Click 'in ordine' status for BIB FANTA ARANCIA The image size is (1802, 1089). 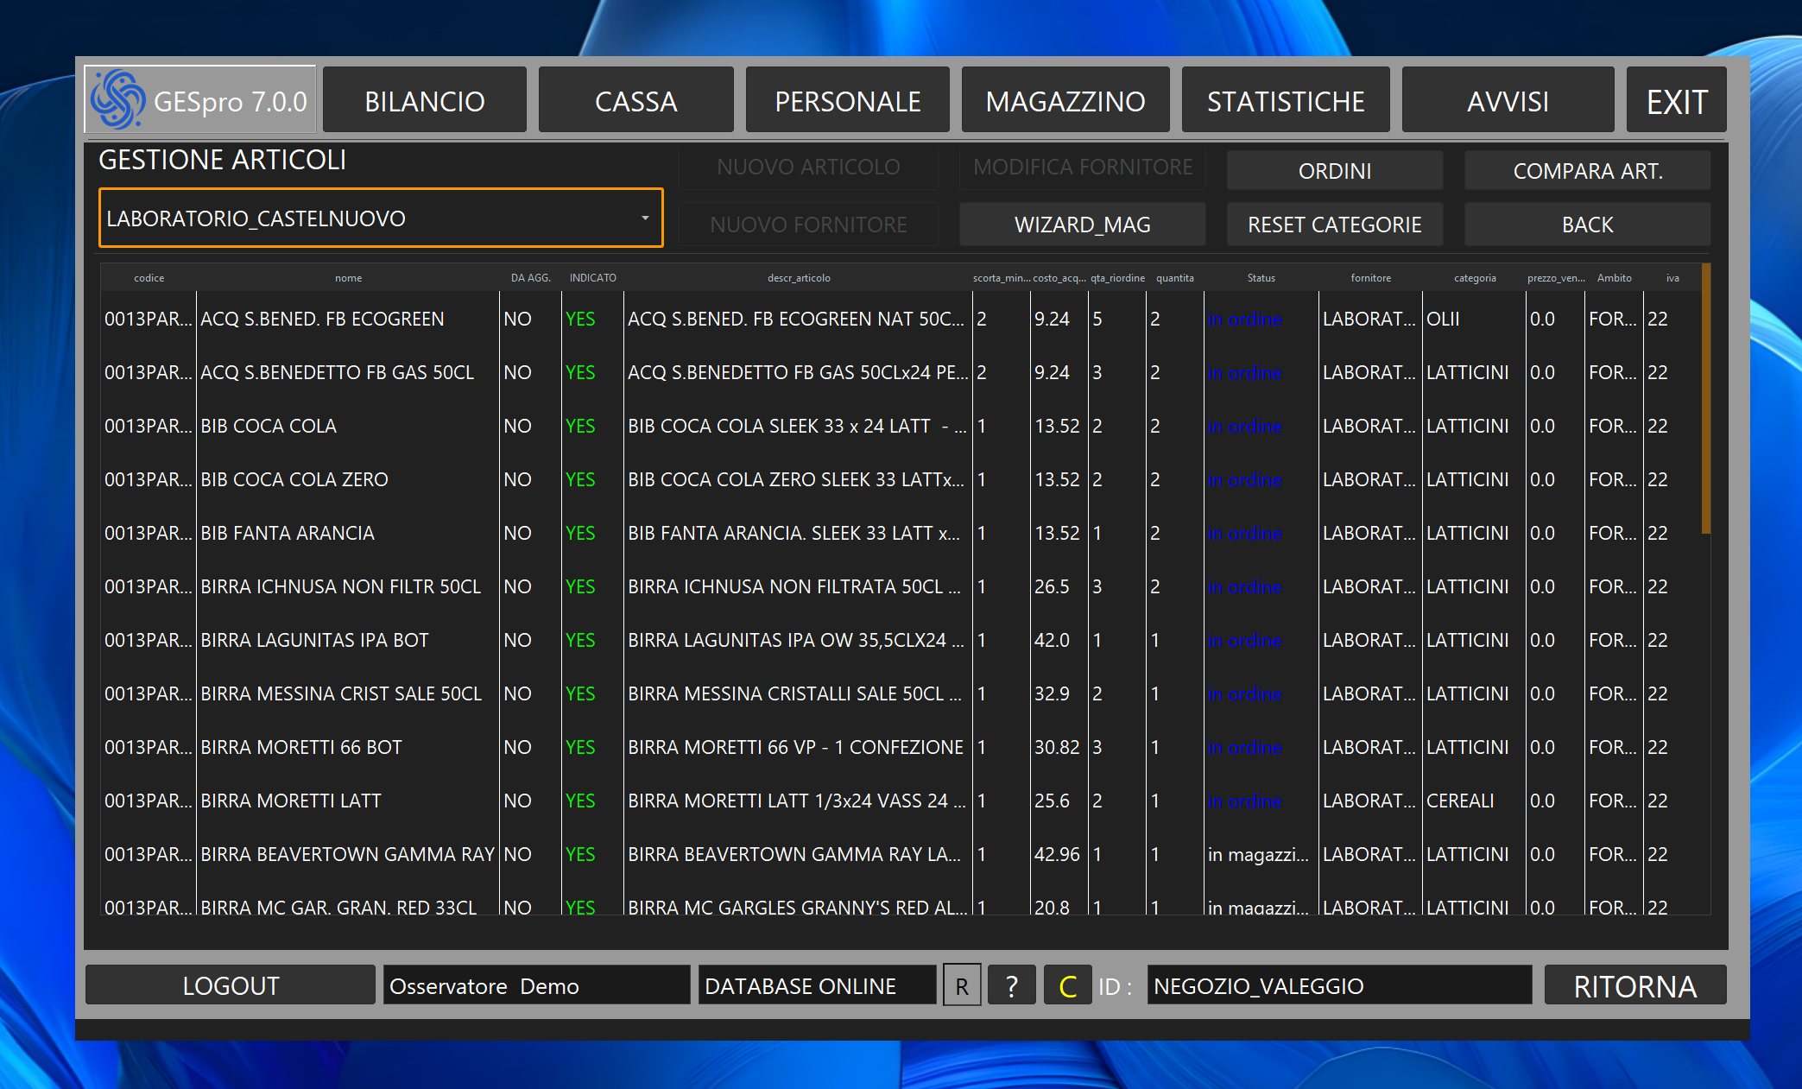[x=1261, y=533]
